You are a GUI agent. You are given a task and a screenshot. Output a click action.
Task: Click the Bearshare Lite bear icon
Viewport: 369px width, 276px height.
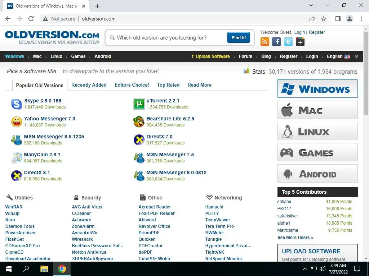pyautogui.click(x=139, y=122)
